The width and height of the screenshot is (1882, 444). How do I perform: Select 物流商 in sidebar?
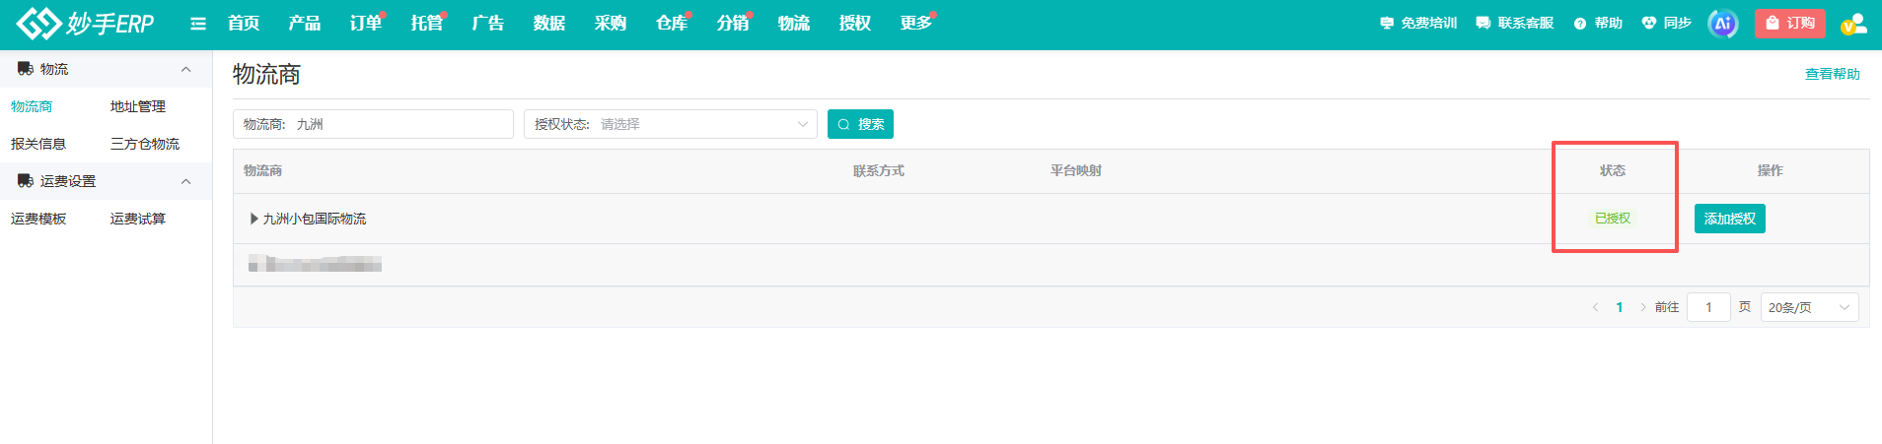[x=32, y=106]
